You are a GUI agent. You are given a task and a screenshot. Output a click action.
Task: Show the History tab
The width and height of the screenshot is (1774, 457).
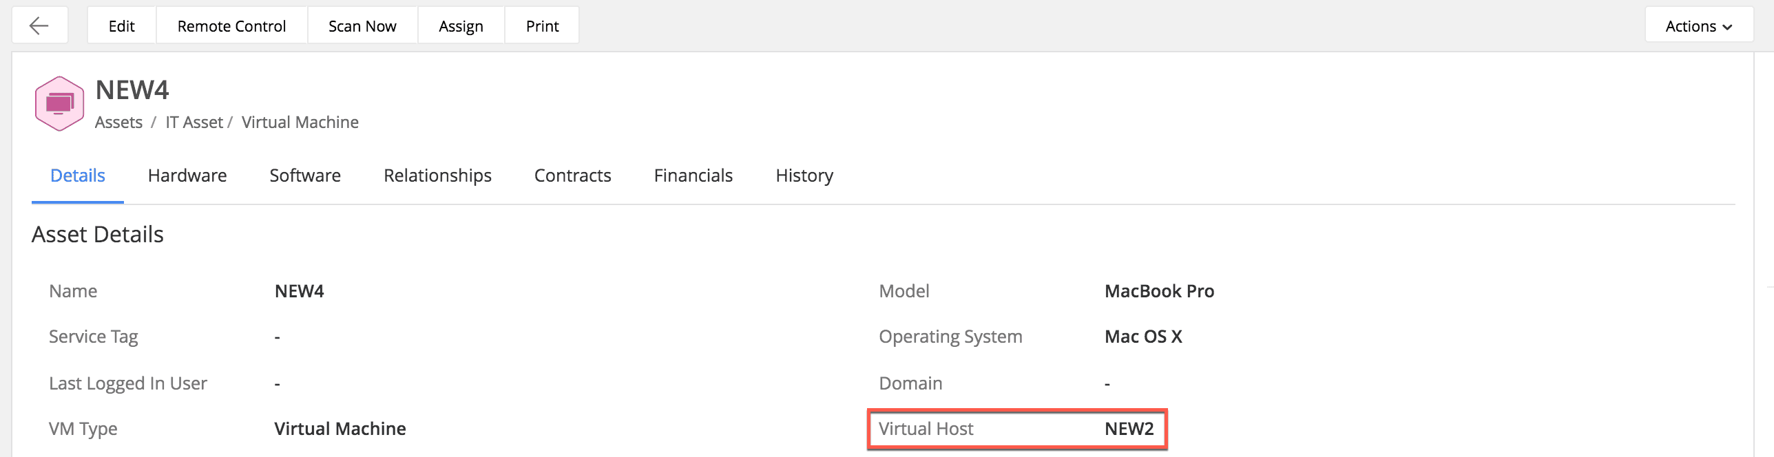[x=804, y=176]
